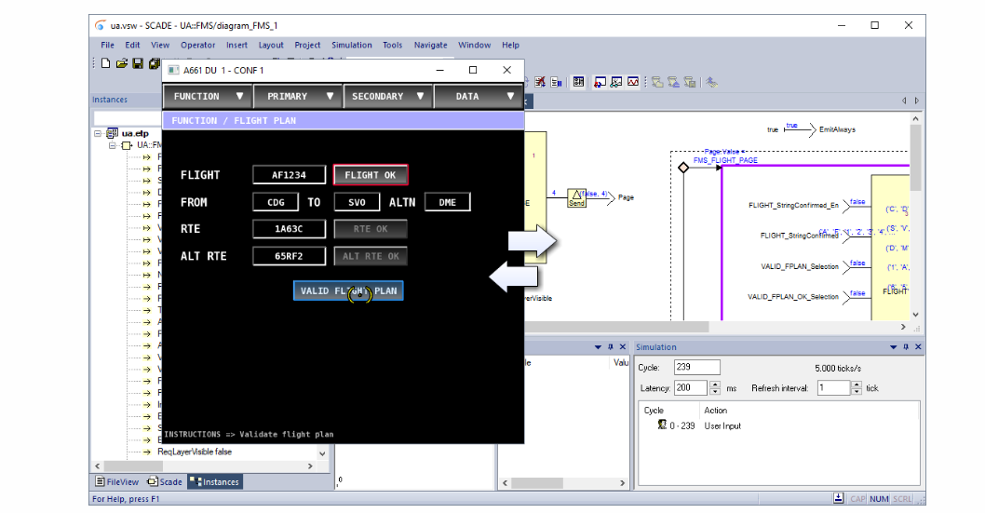Close the Simulation panel

pyautogui.click(x=918, y=346)
